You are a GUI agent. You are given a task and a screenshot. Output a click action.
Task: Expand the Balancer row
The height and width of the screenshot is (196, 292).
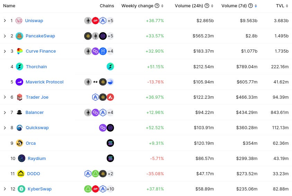5,113
